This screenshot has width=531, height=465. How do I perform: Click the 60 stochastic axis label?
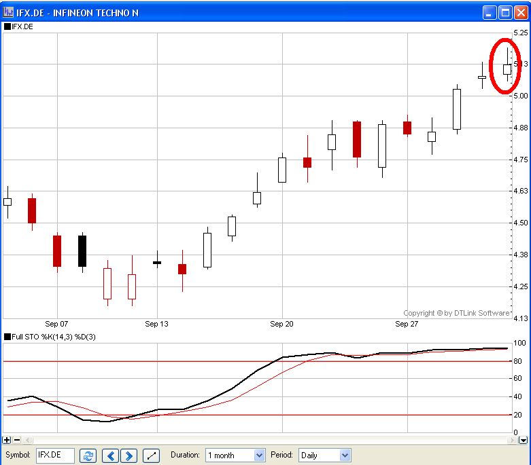tap(517, 378)
